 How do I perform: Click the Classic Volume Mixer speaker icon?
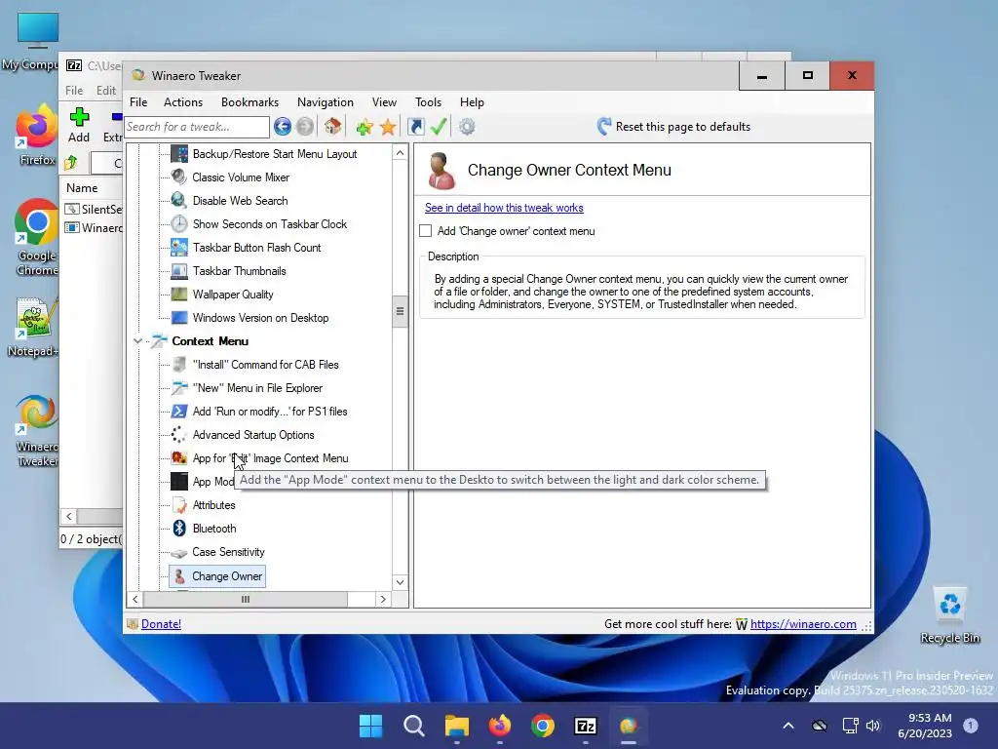(179, 177)
